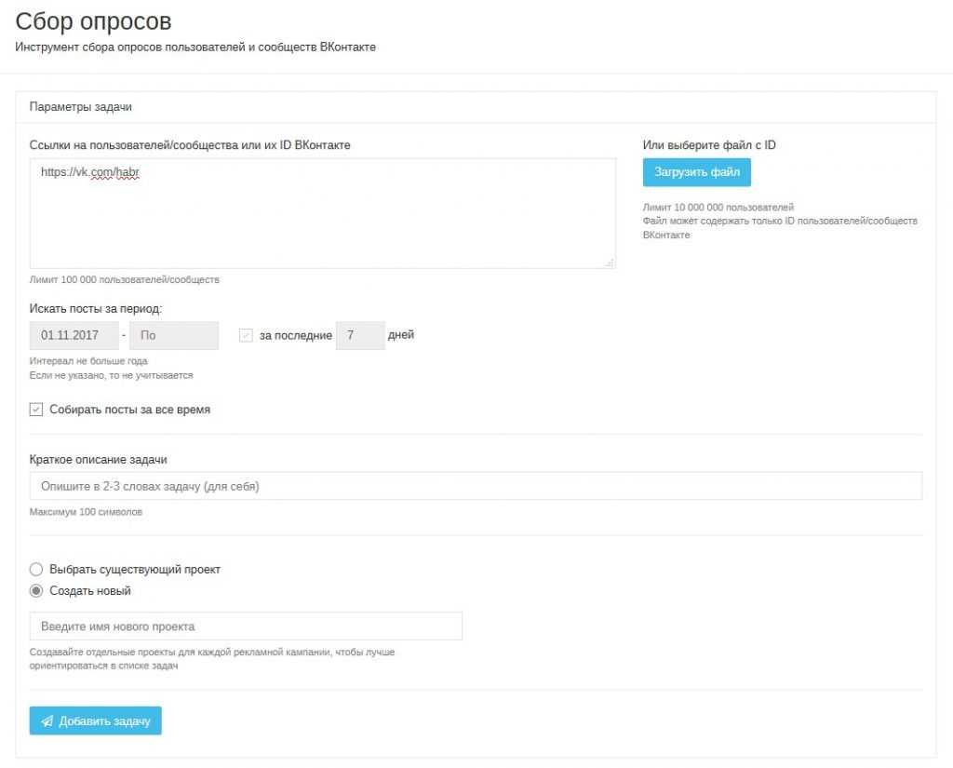Click the "Краткое описание задачи" label
This screenshot has height=768, width=953.
tap(99, 459)
